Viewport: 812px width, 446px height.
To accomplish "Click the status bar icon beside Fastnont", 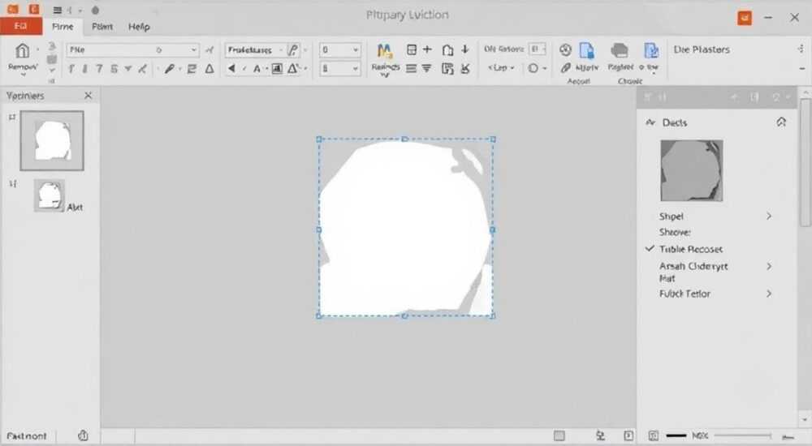I will pyautogui.click(x=83, y=435).
